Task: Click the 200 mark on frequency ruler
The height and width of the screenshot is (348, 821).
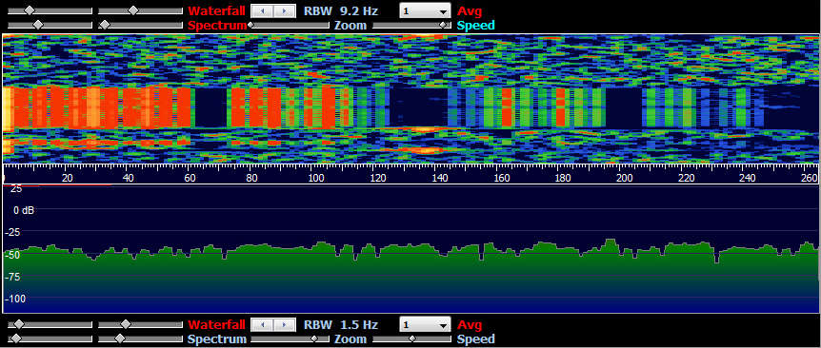Action: pos(625,178)
